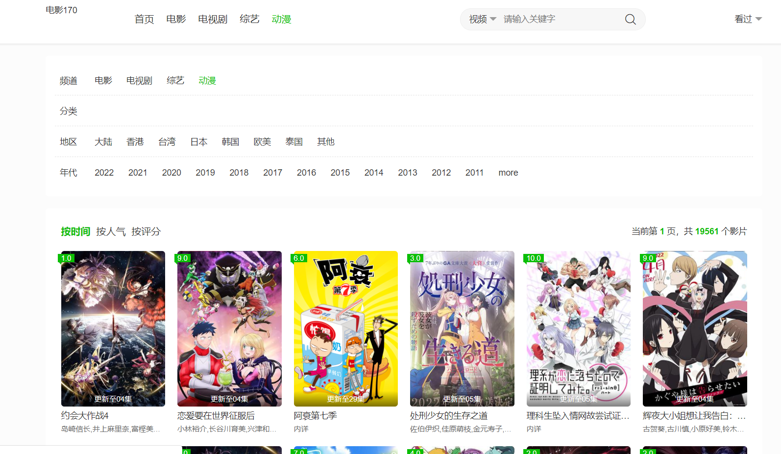The width and height of the screenshot is (781, 454).
Task: Filter region by 其他
Action: 326,142
